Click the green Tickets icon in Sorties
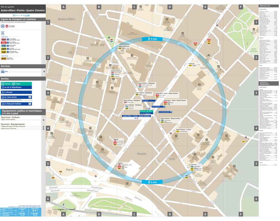The height and width of the screenshot is (221, 280). (x=14, y=84)
